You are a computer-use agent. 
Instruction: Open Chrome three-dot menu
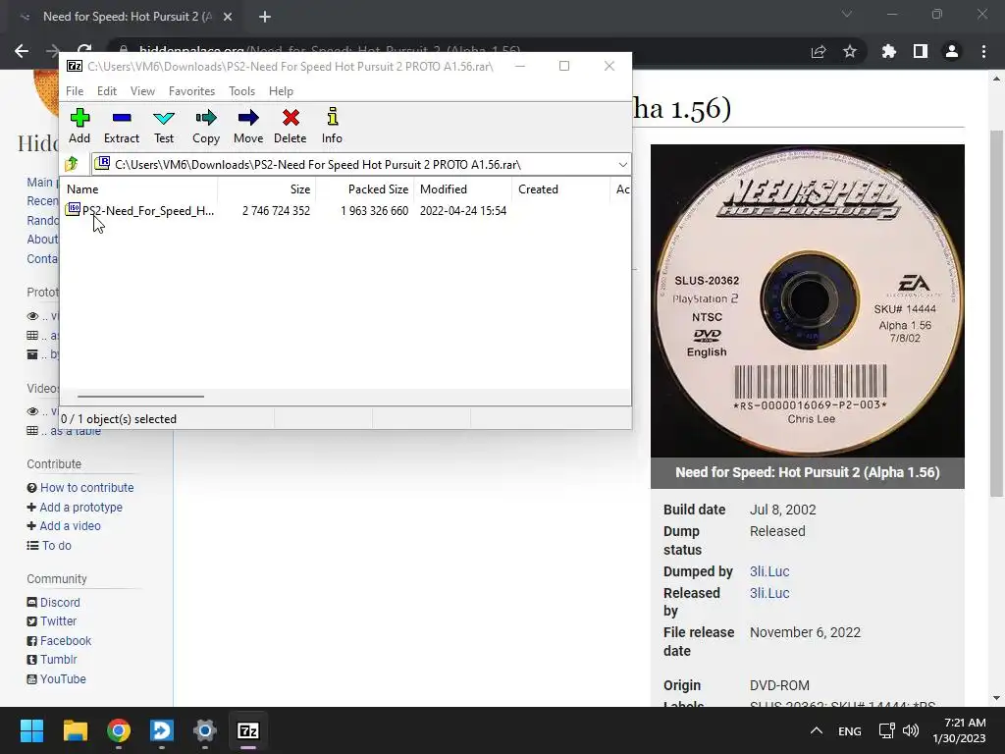(x=983, y=51)
